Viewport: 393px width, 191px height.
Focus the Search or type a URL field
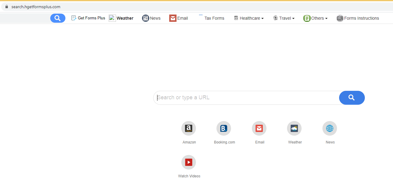pyautogui.click(x=246, y=97)
